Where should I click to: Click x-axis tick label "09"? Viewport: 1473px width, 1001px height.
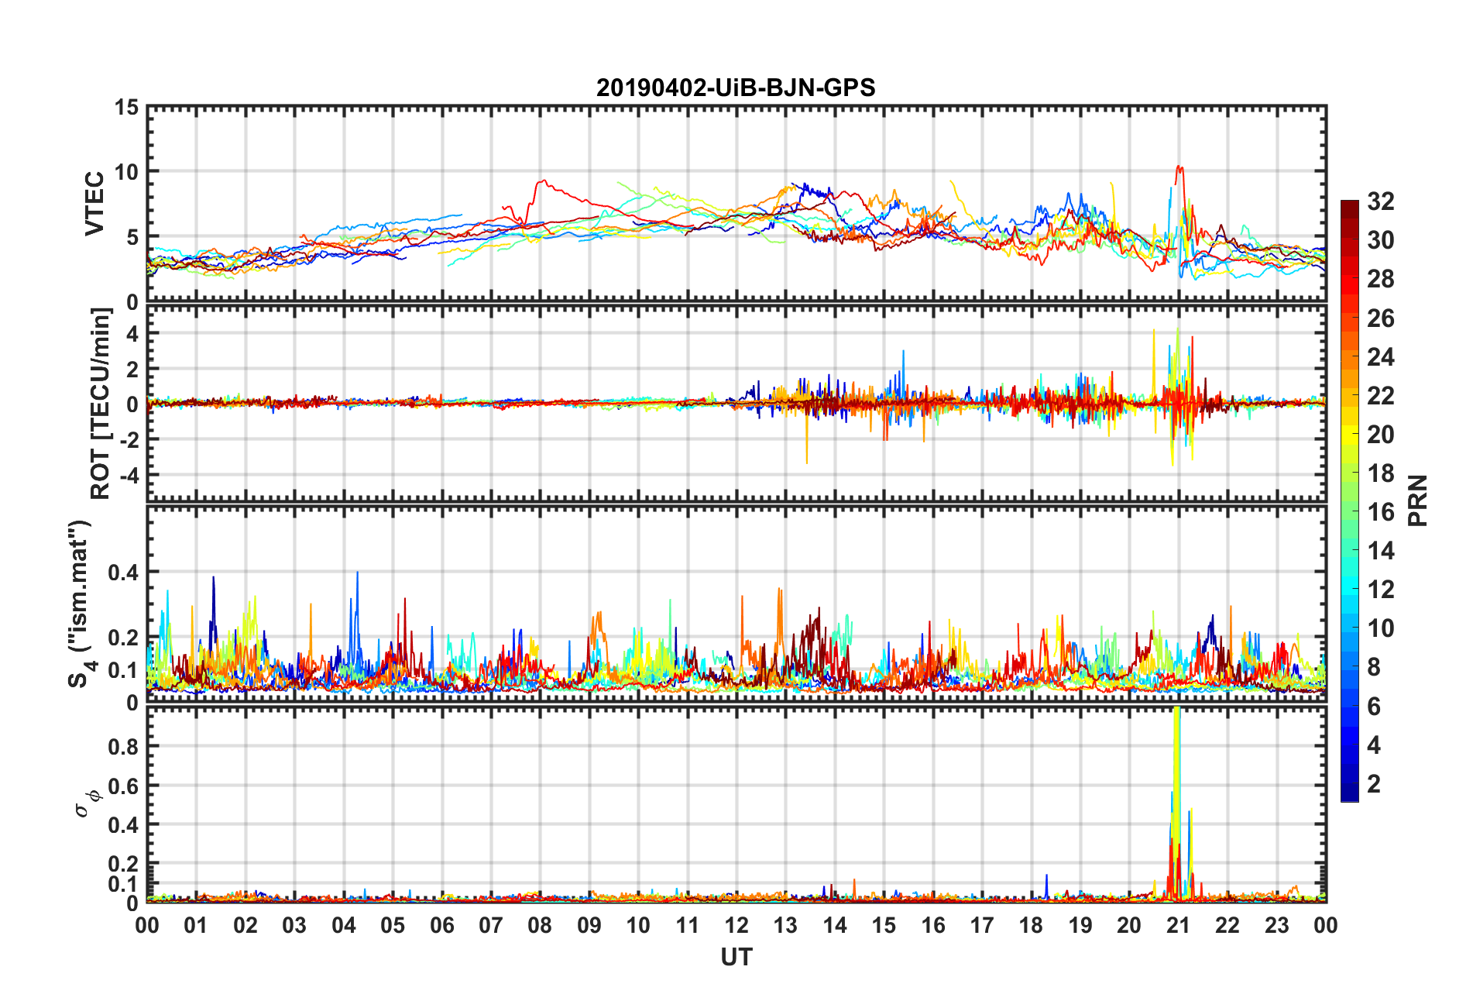click(x=589, y=925)
